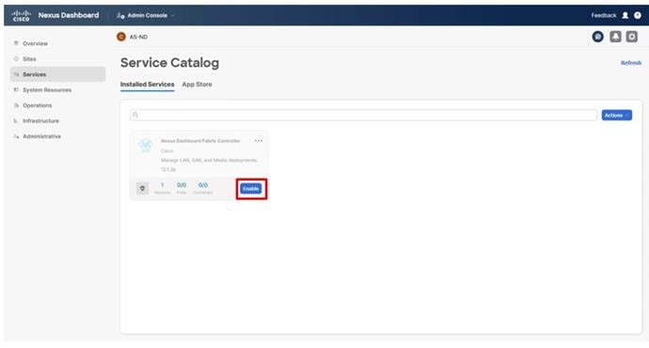Click the System Resources sidebar icon

click(x=16, y=89)
